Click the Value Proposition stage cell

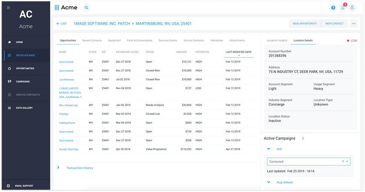coord(156,149)
